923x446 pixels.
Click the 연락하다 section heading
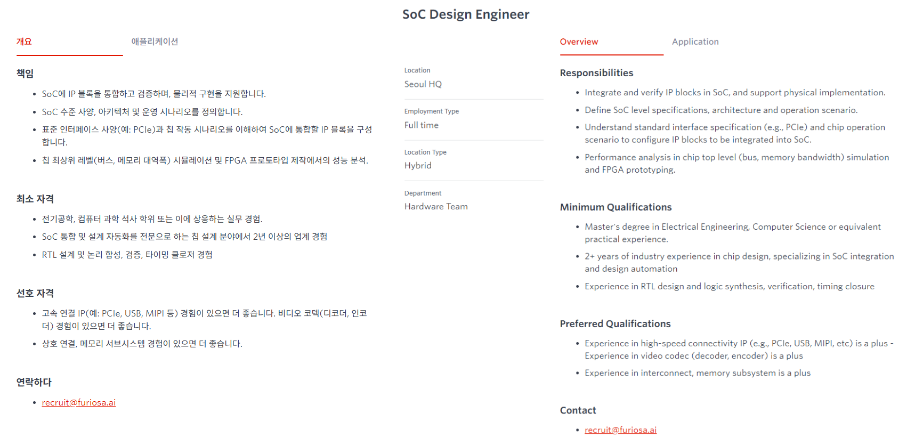[34, 382]
